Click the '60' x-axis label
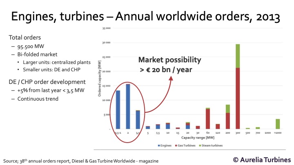 pyautogui.click(x=208, y=133)
